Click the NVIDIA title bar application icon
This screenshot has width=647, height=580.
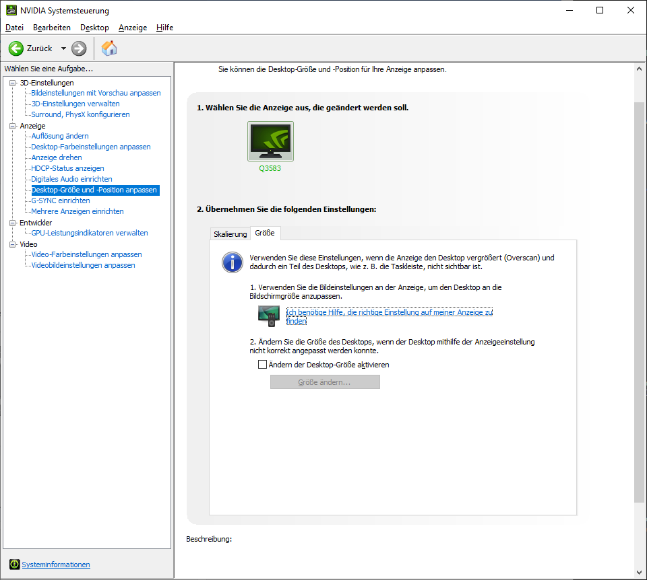pyautogui.click(x=11, y=10)
